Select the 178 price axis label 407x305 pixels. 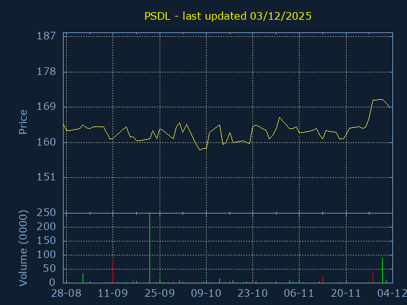click(46, 72)
